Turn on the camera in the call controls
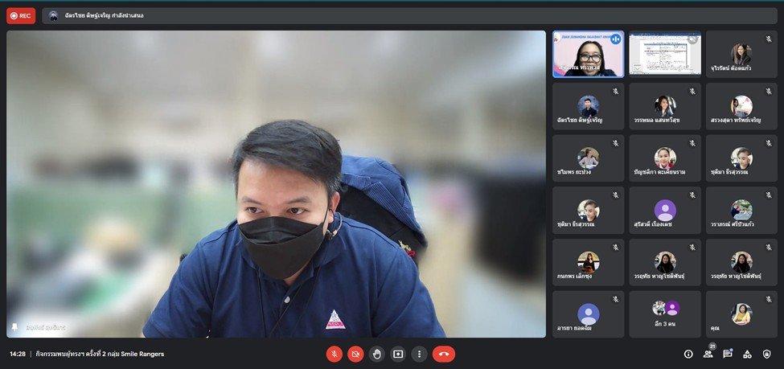Screen dimensions: 784x369 355,354
